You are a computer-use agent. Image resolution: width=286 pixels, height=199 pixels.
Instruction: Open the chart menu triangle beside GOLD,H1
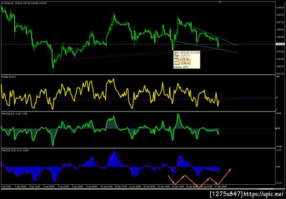click(x=2, y=3)
